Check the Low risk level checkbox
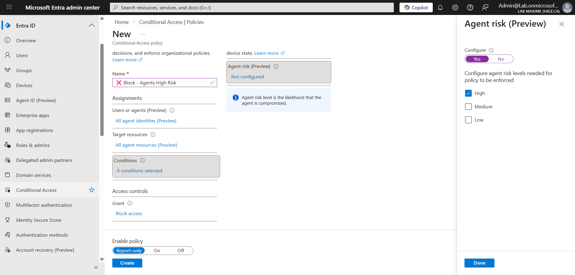The width and height of the screenshot is (575, 275). pyautogui.click(x=468, y=120)
